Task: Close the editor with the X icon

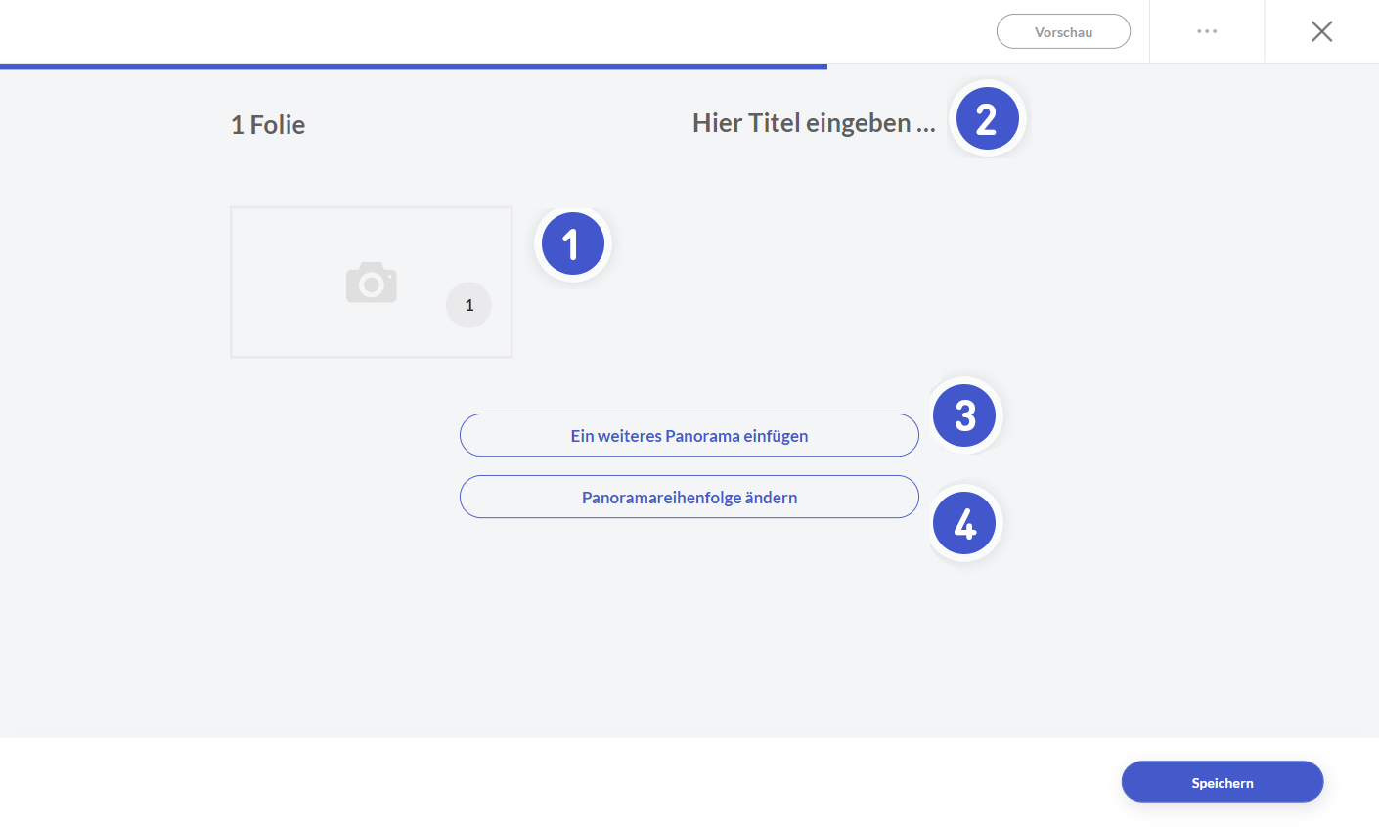Action: tap(1321, 31)
